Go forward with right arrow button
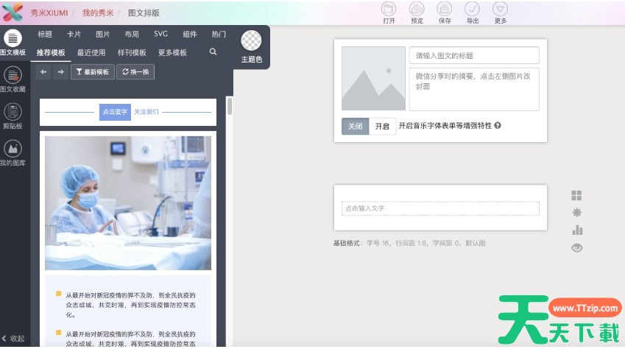The image size is (625, 349). pos(60,72)
